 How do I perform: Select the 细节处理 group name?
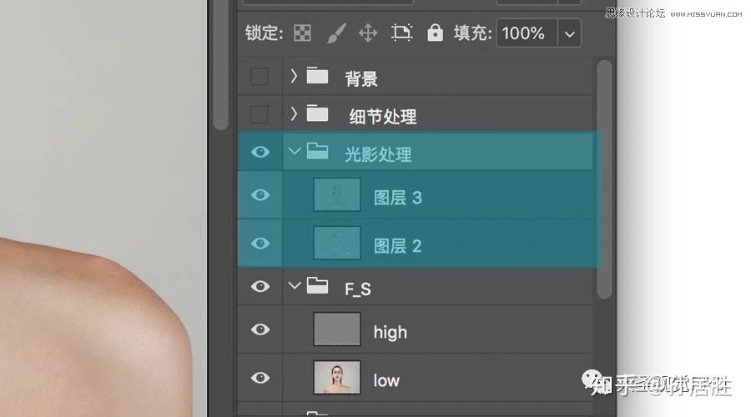383,116
